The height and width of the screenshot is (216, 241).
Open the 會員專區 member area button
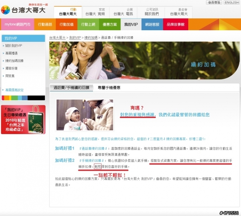point(214,3)
